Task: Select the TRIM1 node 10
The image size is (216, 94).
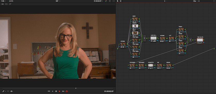Action: [x=181, y=30]
